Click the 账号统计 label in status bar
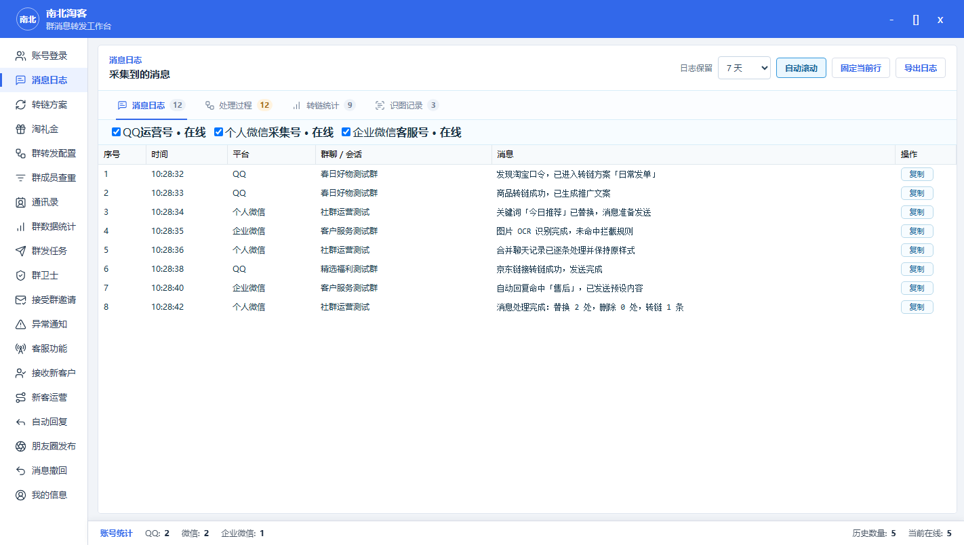 117,533
